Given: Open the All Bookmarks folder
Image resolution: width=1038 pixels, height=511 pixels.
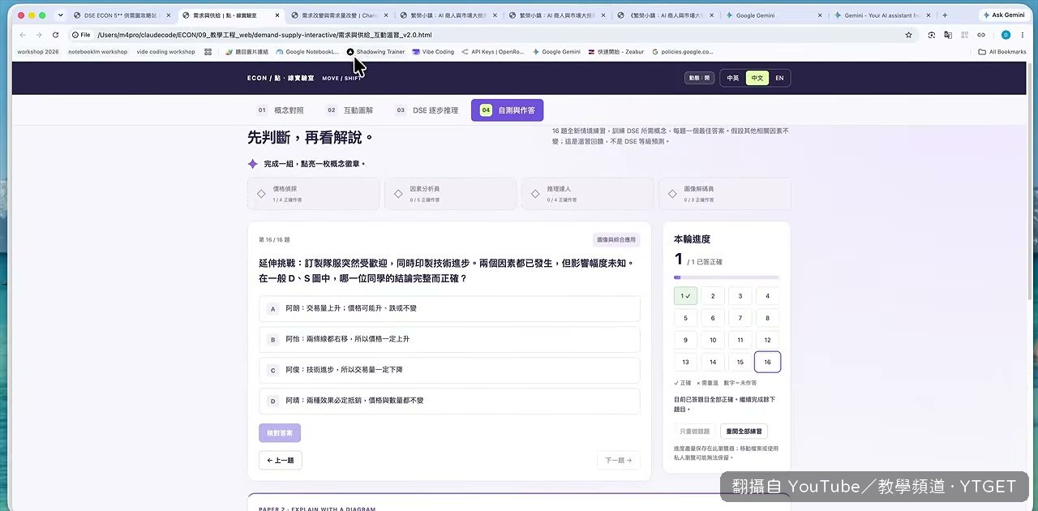Looking at the screenshot, I should coord(1002,51).
